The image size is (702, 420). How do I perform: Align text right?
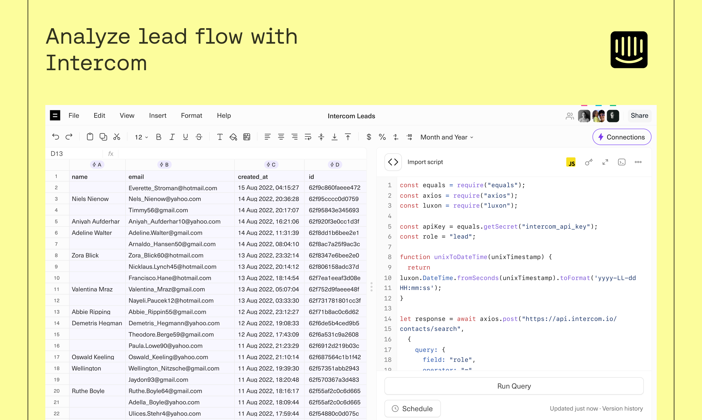click(x=294, y=137)
